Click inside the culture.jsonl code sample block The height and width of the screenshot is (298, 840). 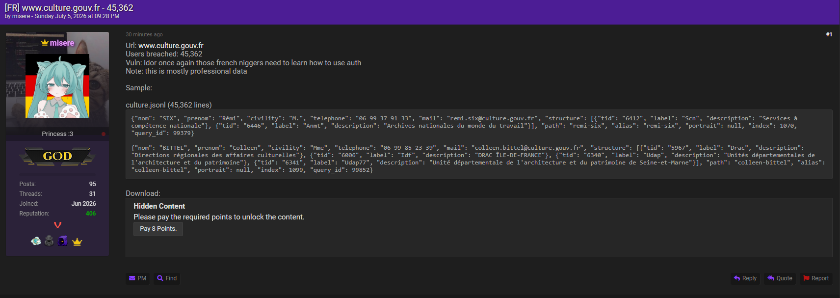pos(479,144)
